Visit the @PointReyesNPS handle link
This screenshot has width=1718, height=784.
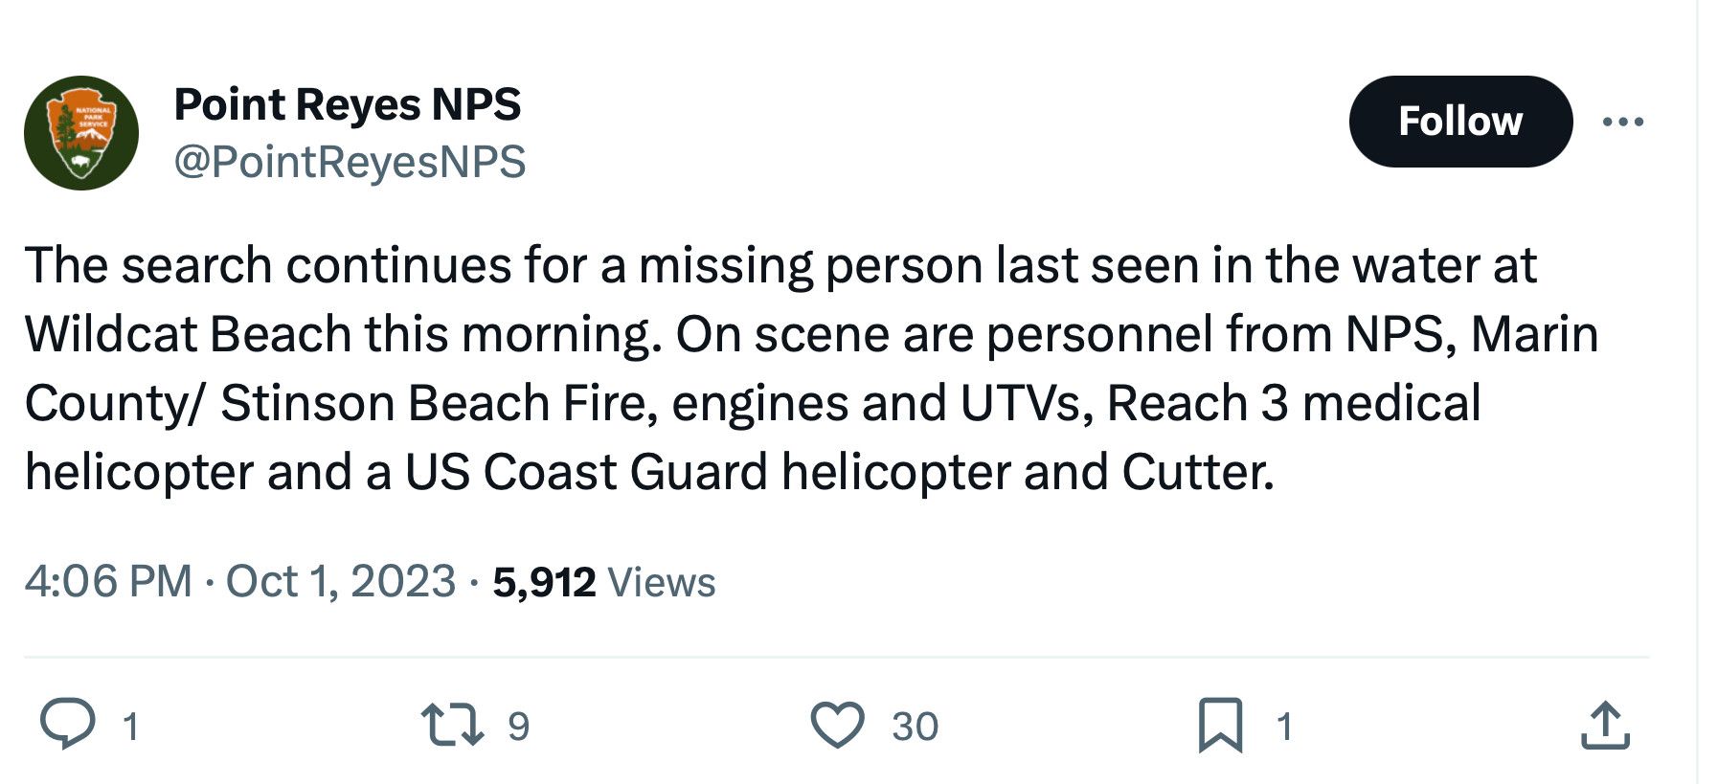point(350,161)
